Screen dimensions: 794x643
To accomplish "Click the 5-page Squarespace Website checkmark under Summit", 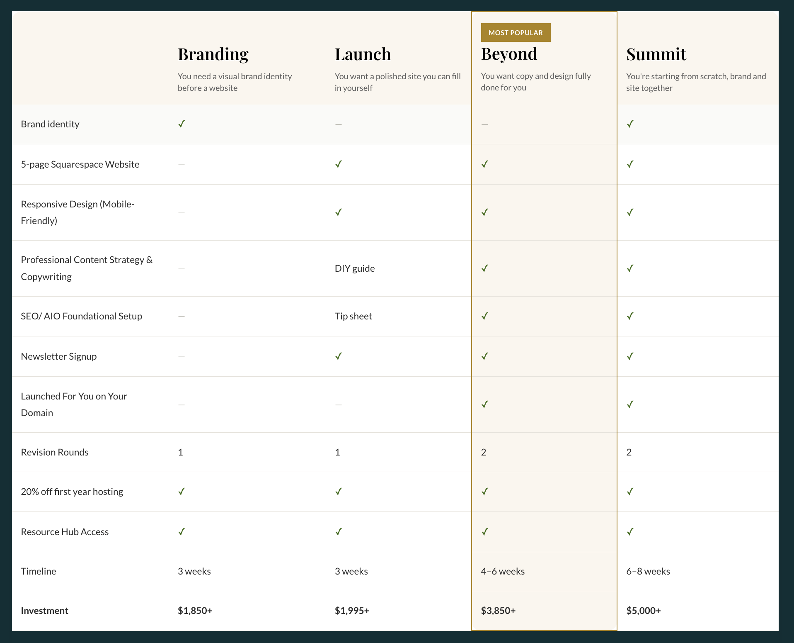I will pos(630,164).
